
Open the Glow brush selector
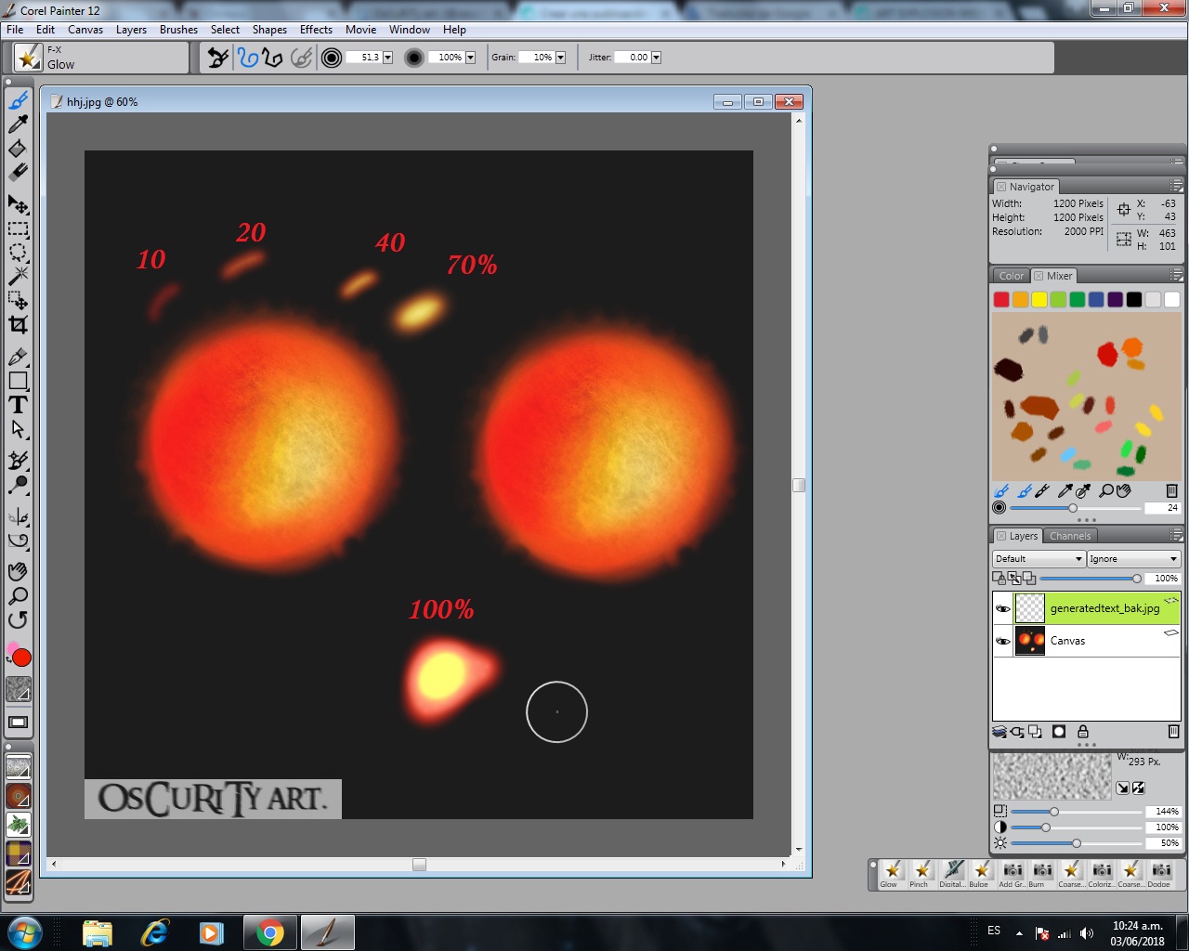coord(29,58)
